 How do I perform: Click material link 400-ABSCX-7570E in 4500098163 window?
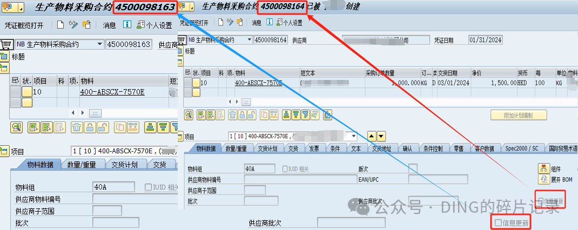[x=112, y=92]
